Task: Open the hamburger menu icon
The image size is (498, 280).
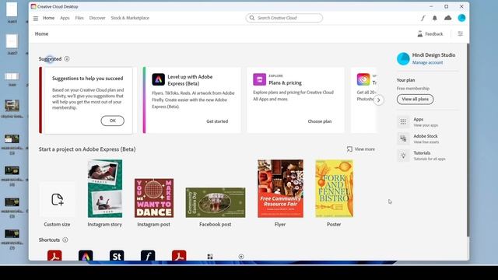Action: pos(36,19)
